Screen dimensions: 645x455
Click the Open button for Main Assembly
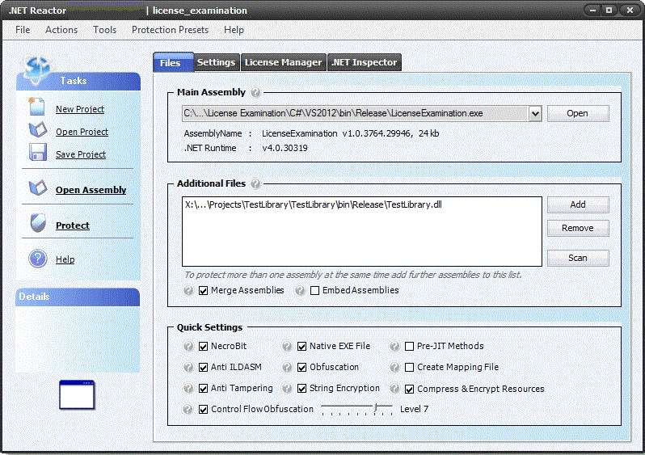pyautogui.click(x=578, y=113)
